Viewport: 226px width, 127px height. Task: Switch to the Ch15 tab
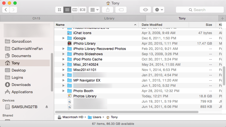coord(36,18)
